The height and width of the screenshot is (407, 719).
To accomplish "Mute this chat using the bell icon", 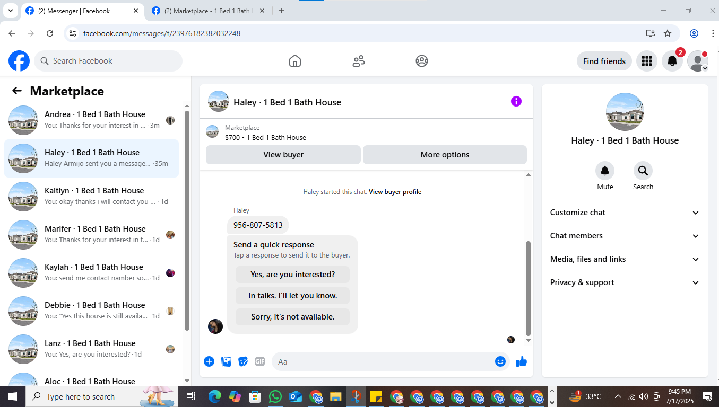I will click(605, 171).
